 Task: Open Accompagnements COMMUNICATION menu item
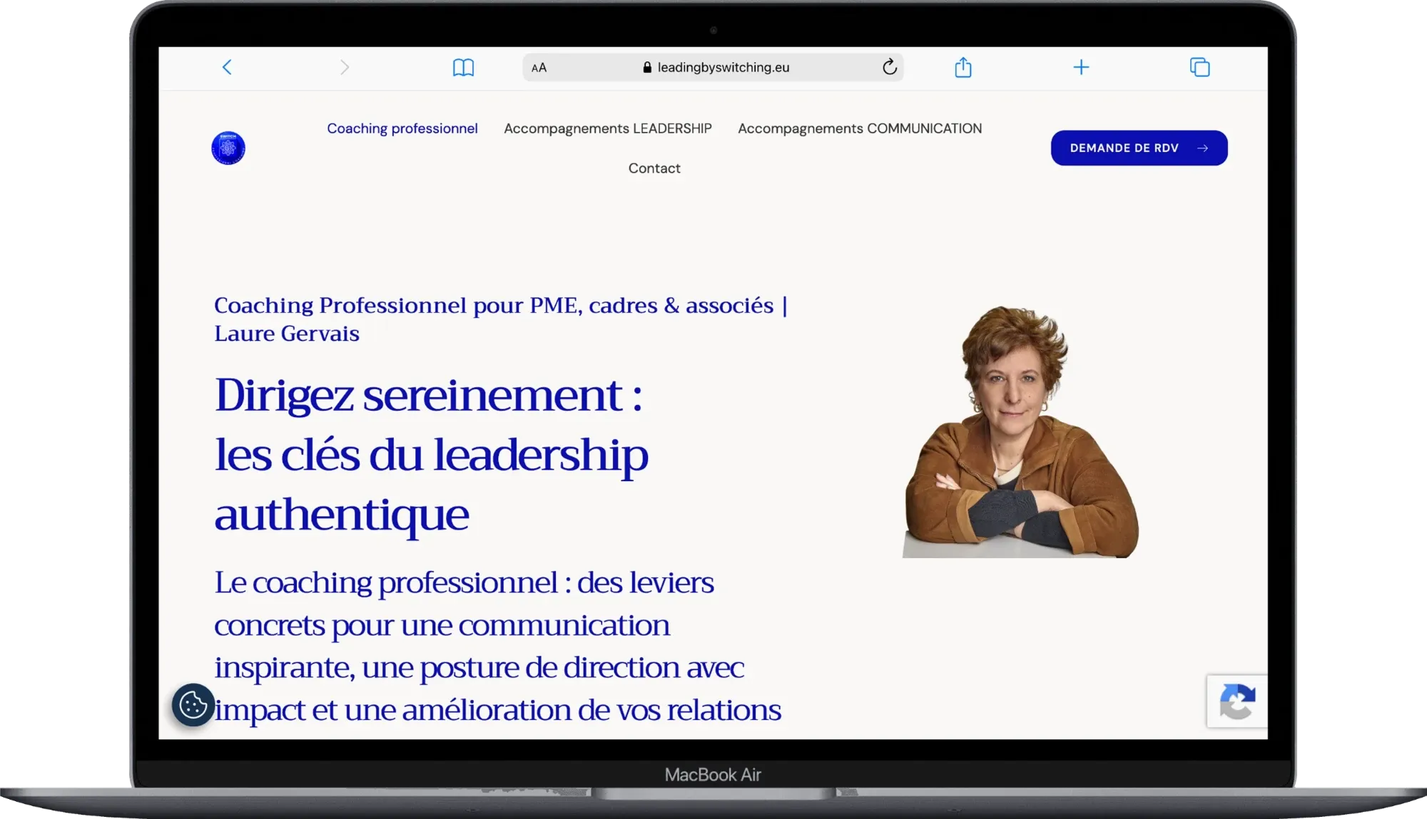pyautogui.click(x=860, y=128)
